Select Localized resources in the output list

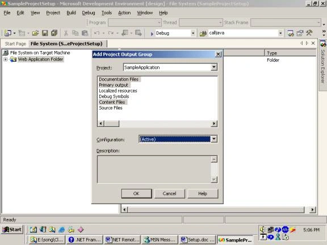(118, 91)
